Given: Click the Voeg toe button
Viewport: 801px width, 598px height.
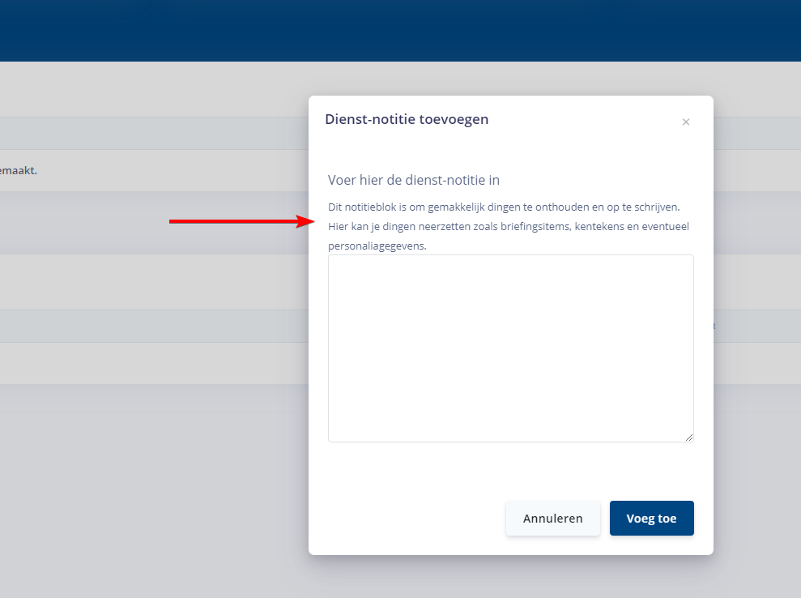Looking at the screenshot, I should pos(651,519).
